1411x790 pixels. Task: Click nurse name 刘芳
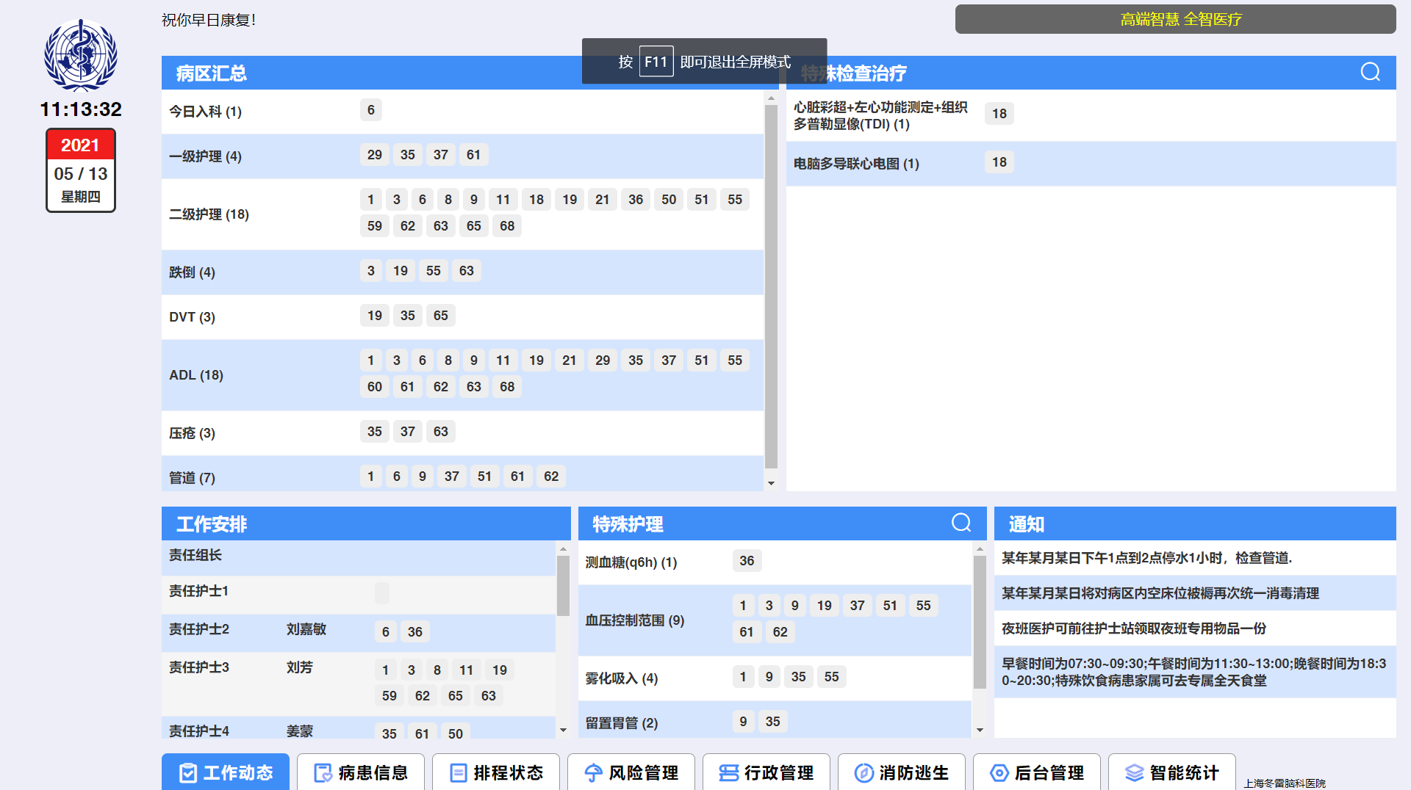[299, 667]
